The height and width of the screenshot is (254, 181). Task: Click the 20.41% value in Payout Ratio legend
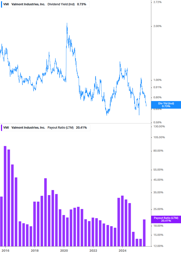pyautogui.click(x=81, y=128)
